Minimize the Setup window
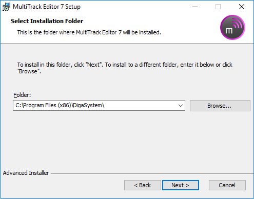Screen dimensions: 254x199 195,7
